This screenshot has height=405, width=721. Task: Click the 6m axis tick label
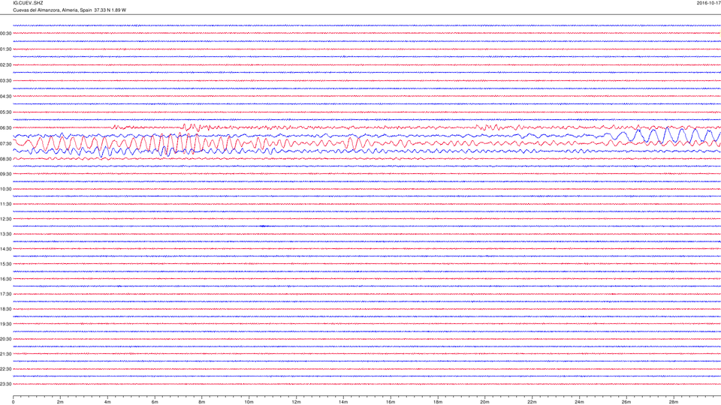click(155, 402)
